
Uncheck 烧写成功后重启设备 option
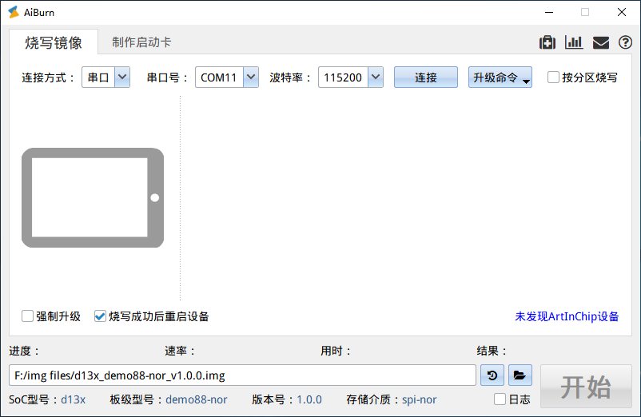click(x=100, y=316)
